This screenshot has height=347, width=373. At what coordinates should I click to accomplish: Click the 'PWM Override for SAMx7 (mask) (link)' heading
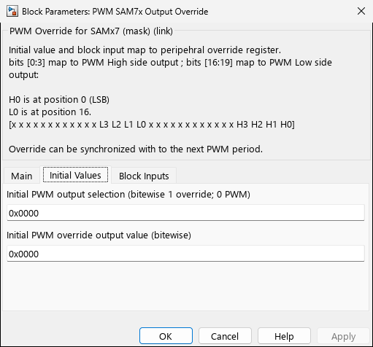[x=91, y=31]
